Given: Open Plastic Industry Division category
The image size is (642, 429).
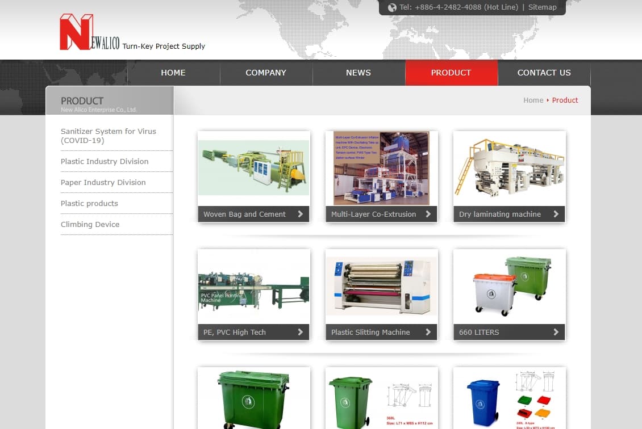Looking at the screenshot, I should tap(105, 162).
